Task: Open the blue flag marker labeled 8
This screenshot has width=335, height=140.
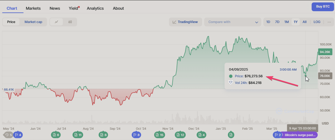Action: click(x=136, y=135)
